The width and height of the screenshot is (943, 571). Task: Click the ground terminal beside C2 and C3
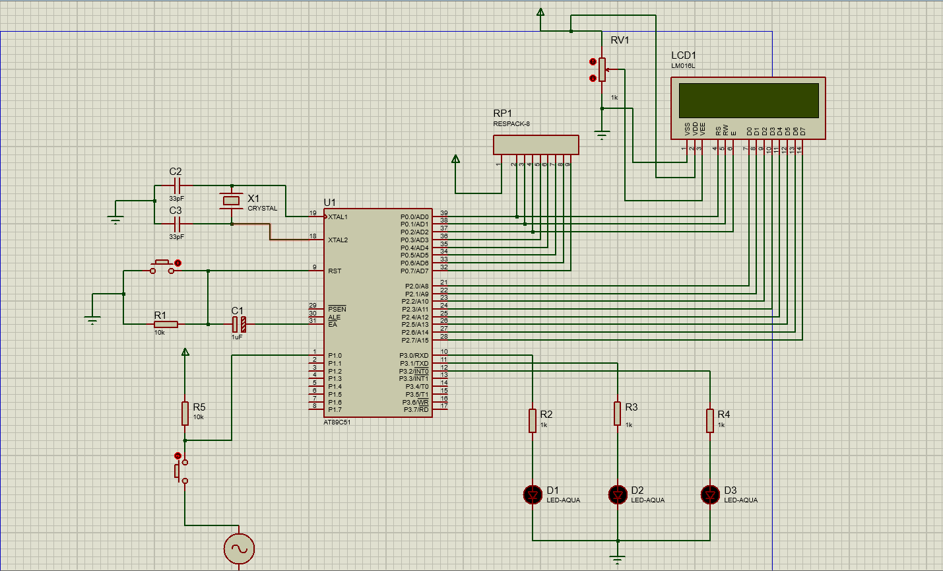pos(116,218)
